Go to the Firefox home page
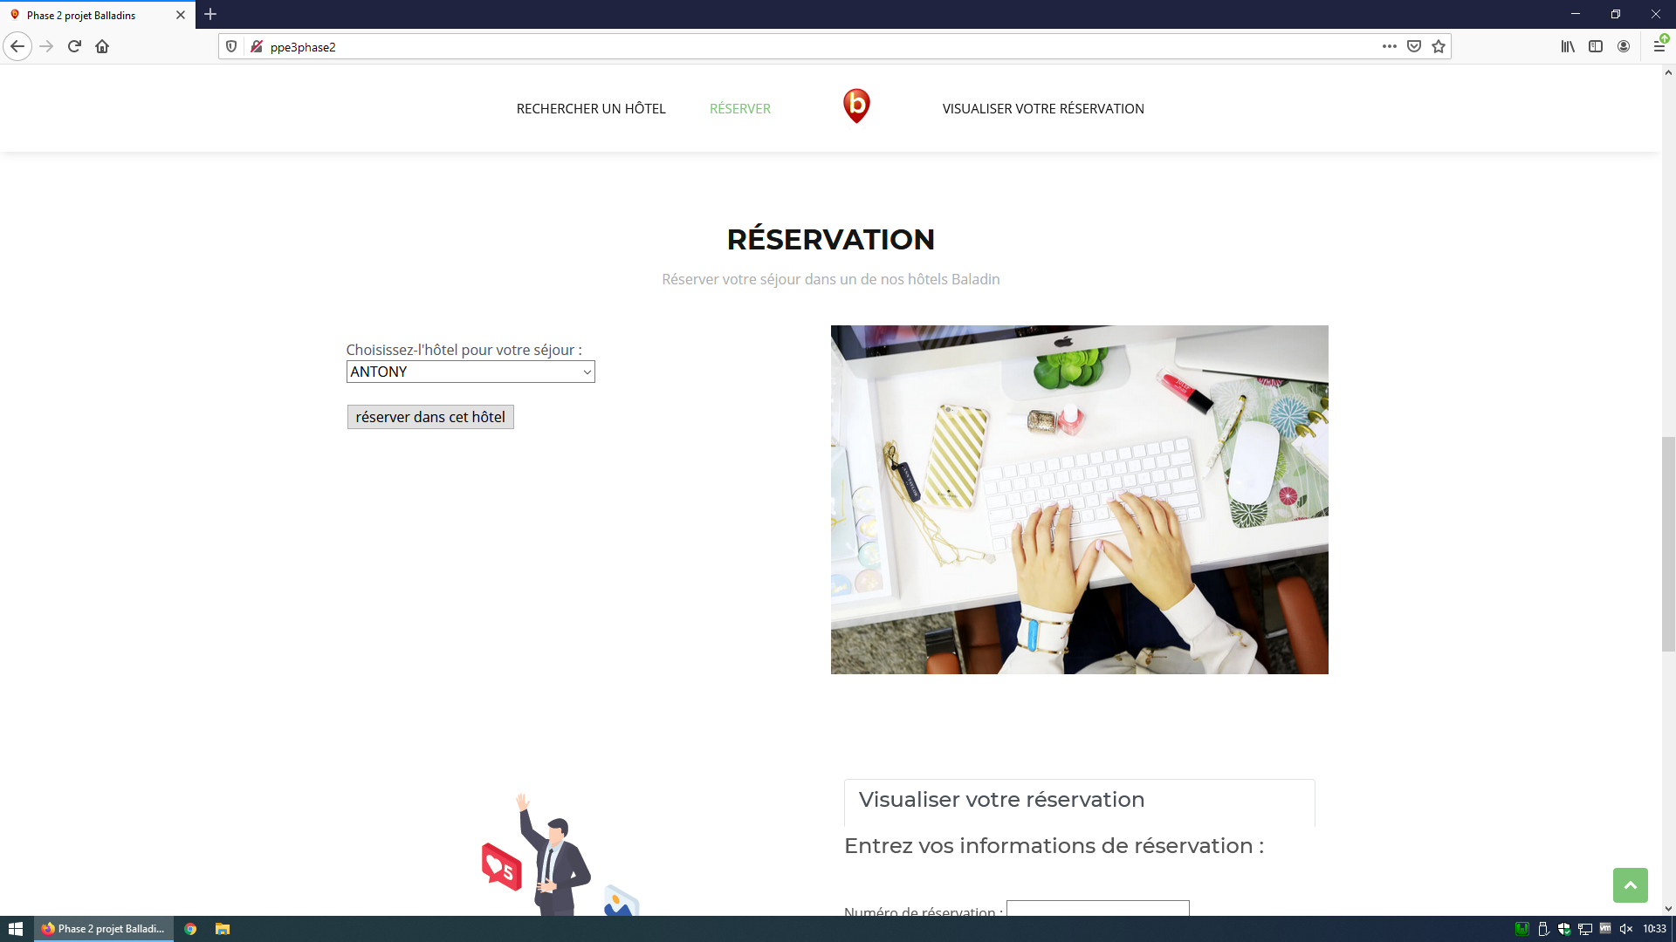Screen dimensions: 1676x942 [102, 46]
